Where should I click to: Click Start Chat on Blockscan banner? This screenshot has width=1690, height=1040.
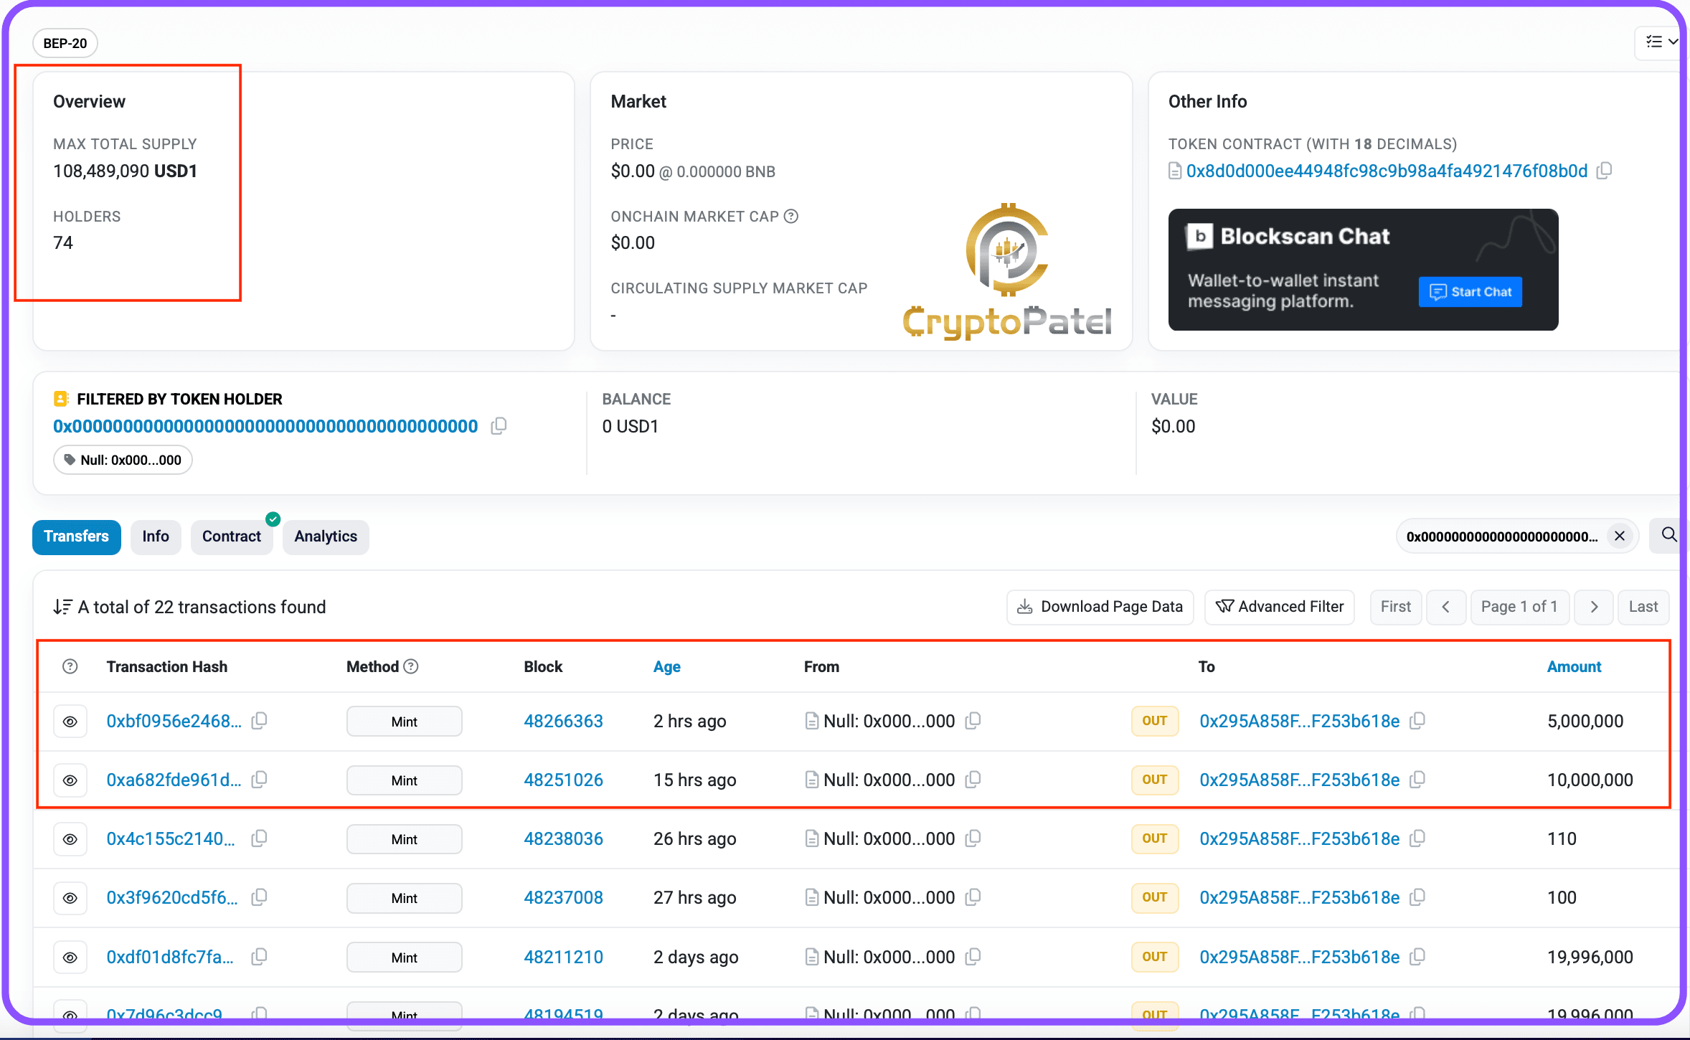tap(1471, 292)
